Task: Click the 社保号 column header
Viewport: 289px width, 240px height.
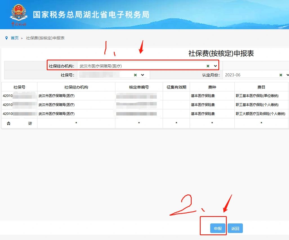Action: 19,87
